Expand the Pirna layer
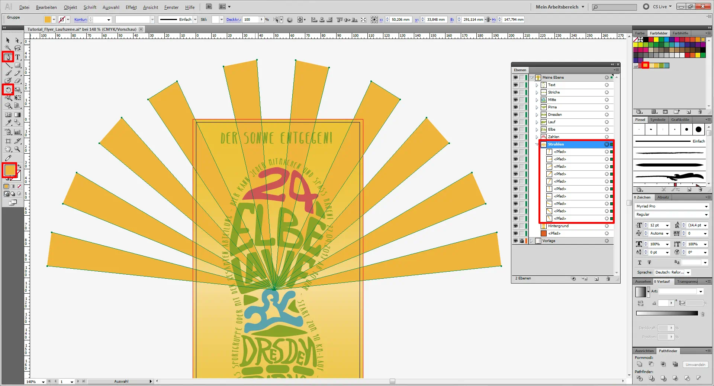This screenshot has height=386, width=714. click(x=537, y=107)
